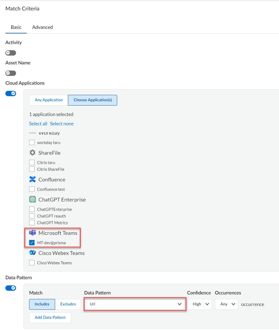Screen dimensions: 279x330
Task: Switch to the Advanced tab
Action: (x=43, y=27)
